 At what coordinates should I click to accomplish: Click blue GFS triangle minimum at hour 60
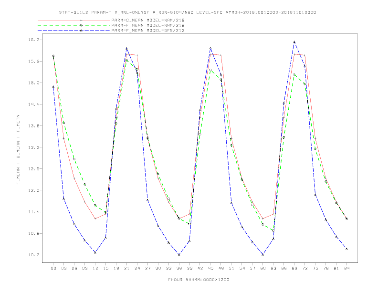click(263, 254)
